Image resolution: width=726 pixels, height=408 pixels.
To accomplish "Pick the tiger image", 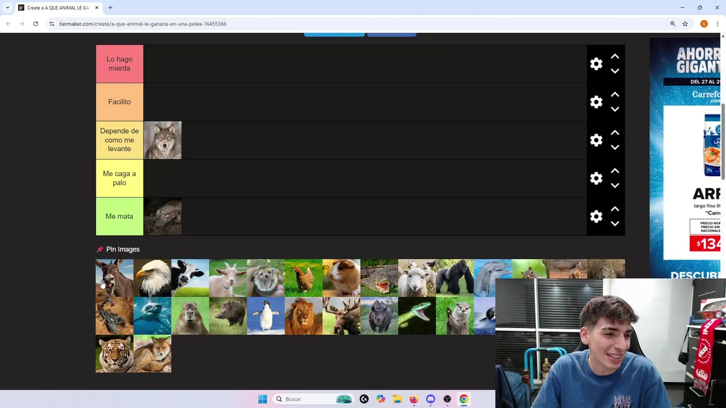I will (115, 354).
